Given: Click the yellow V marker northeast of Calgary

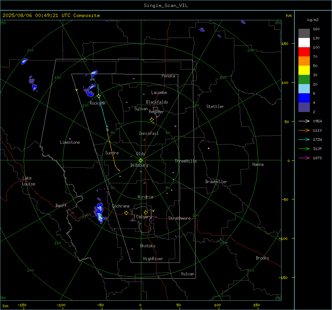Looking at the screenshot, I should click(x=153, y=211).
